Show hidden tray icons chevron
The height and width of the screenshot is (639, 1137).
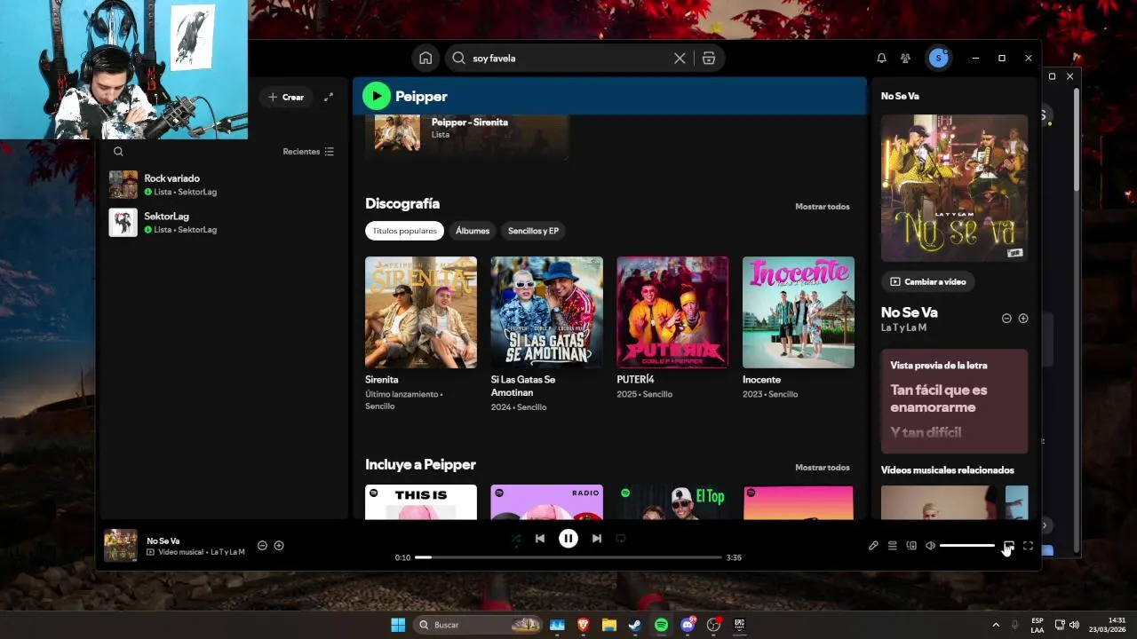996,625
